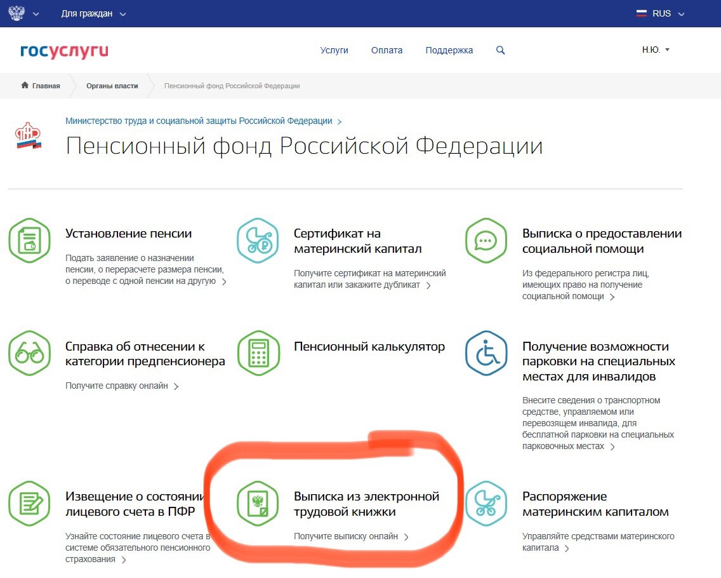Open 'Извещение о состоянии лицевого счета в ПФР'
721x578 pixels.
tap(135, 504)
